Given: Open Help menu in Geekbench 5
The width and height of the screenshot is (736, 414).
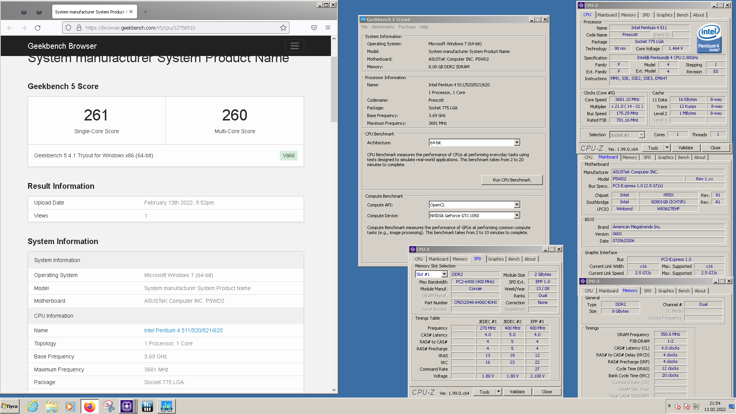Looking at the screenshot, I should coord(424,27).
